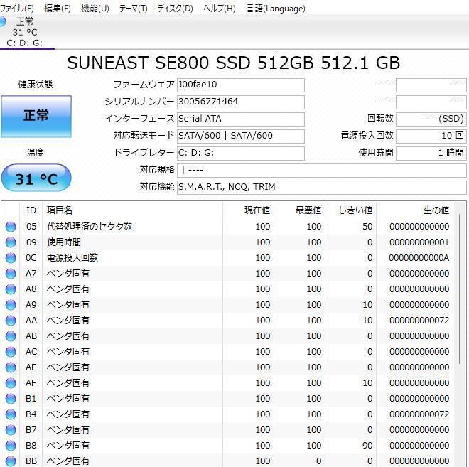Click raw value 000000000072 in row B4

point(419,414)
